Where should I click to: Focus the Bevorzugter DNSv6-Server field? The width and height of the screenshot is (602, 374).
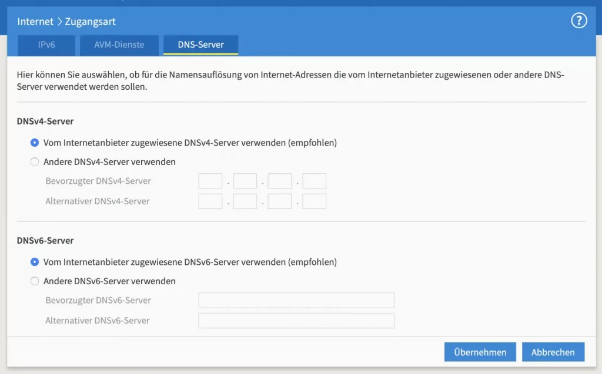(296, 301)
